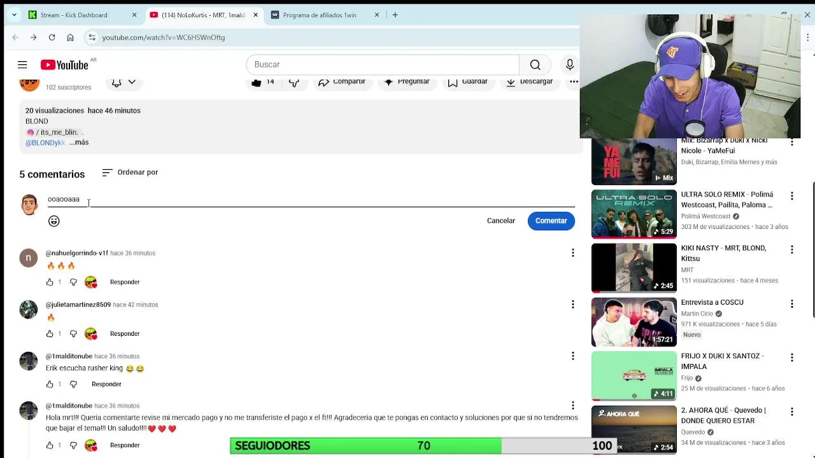The image size is (815, 458).
Task: Like the 'Hola mrt!!!' comment
Action: [x=50, y=445]
